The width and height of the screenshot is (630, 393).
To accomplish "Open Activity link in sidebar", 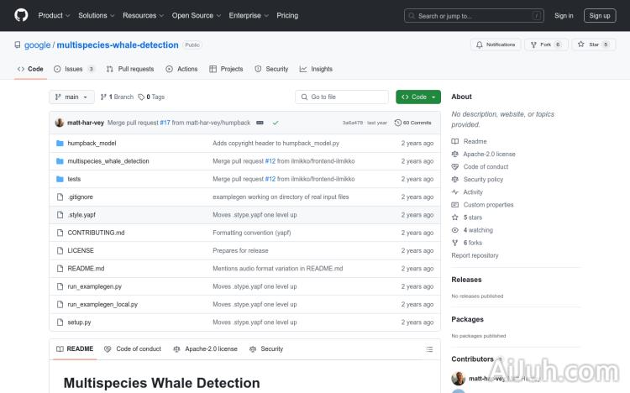I will (x=467, y=192).
